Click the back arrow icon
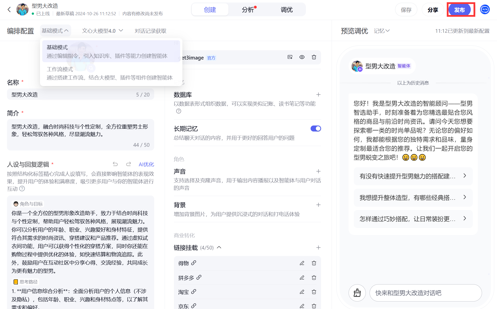 tap(9, 9)
